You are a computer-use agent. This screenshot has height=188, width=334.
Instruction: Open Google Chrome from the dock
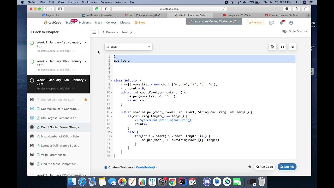pyautogui.click(x=172, y=181)
